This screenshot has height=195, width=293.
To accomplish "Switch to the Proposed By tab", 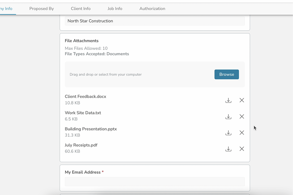I will [42, 9].
